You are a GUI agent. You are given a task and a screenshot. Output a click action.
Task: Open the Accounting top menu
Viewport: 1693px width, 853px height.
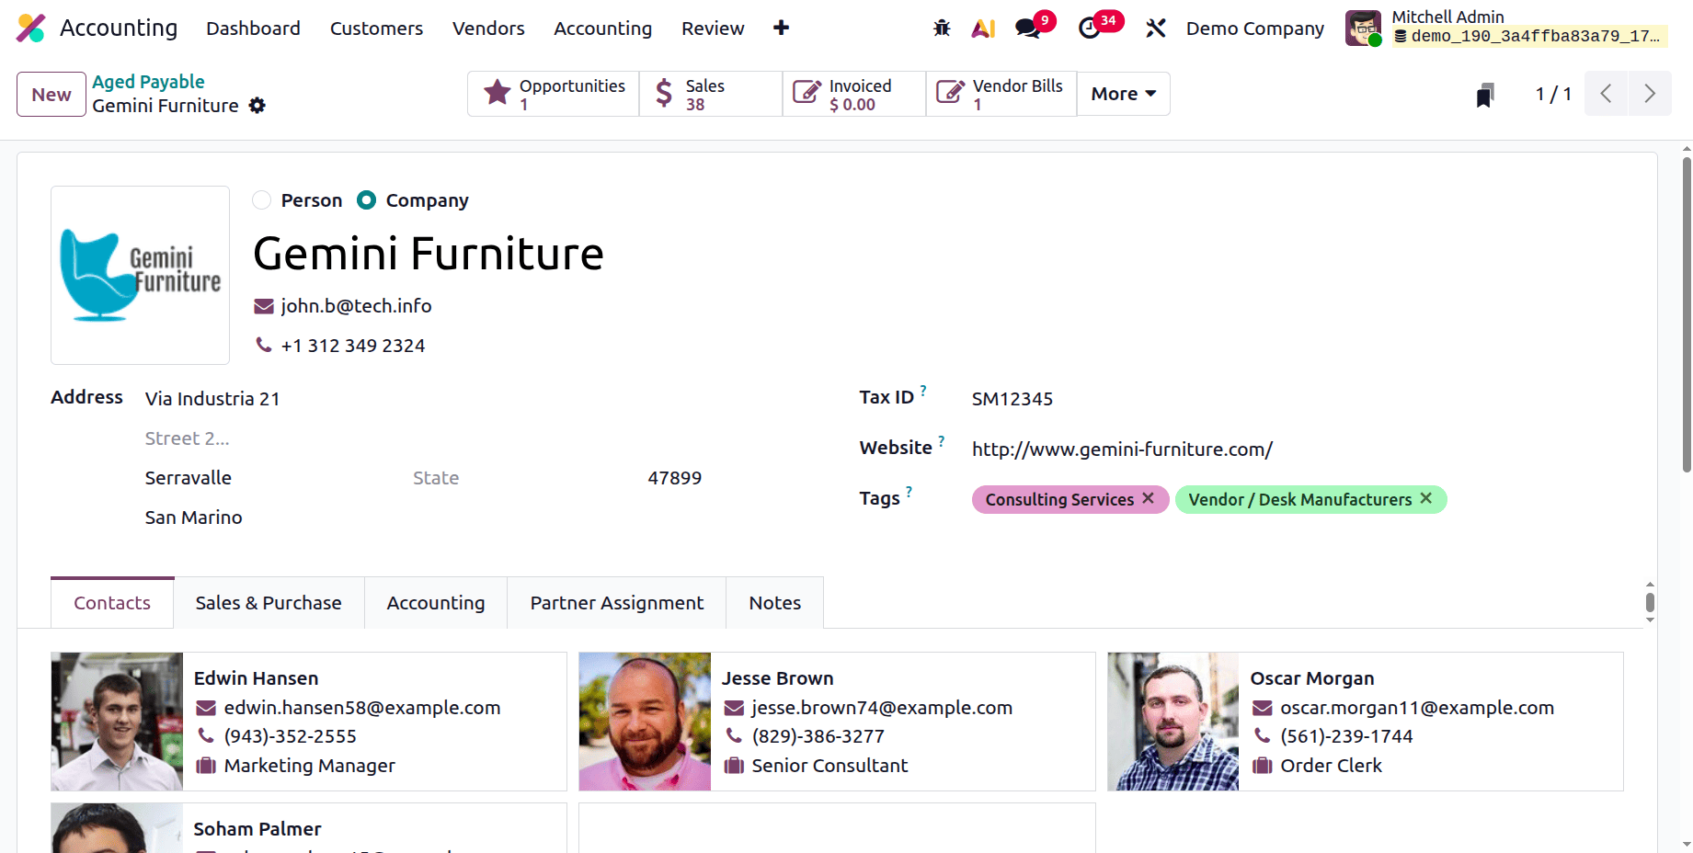602,28
